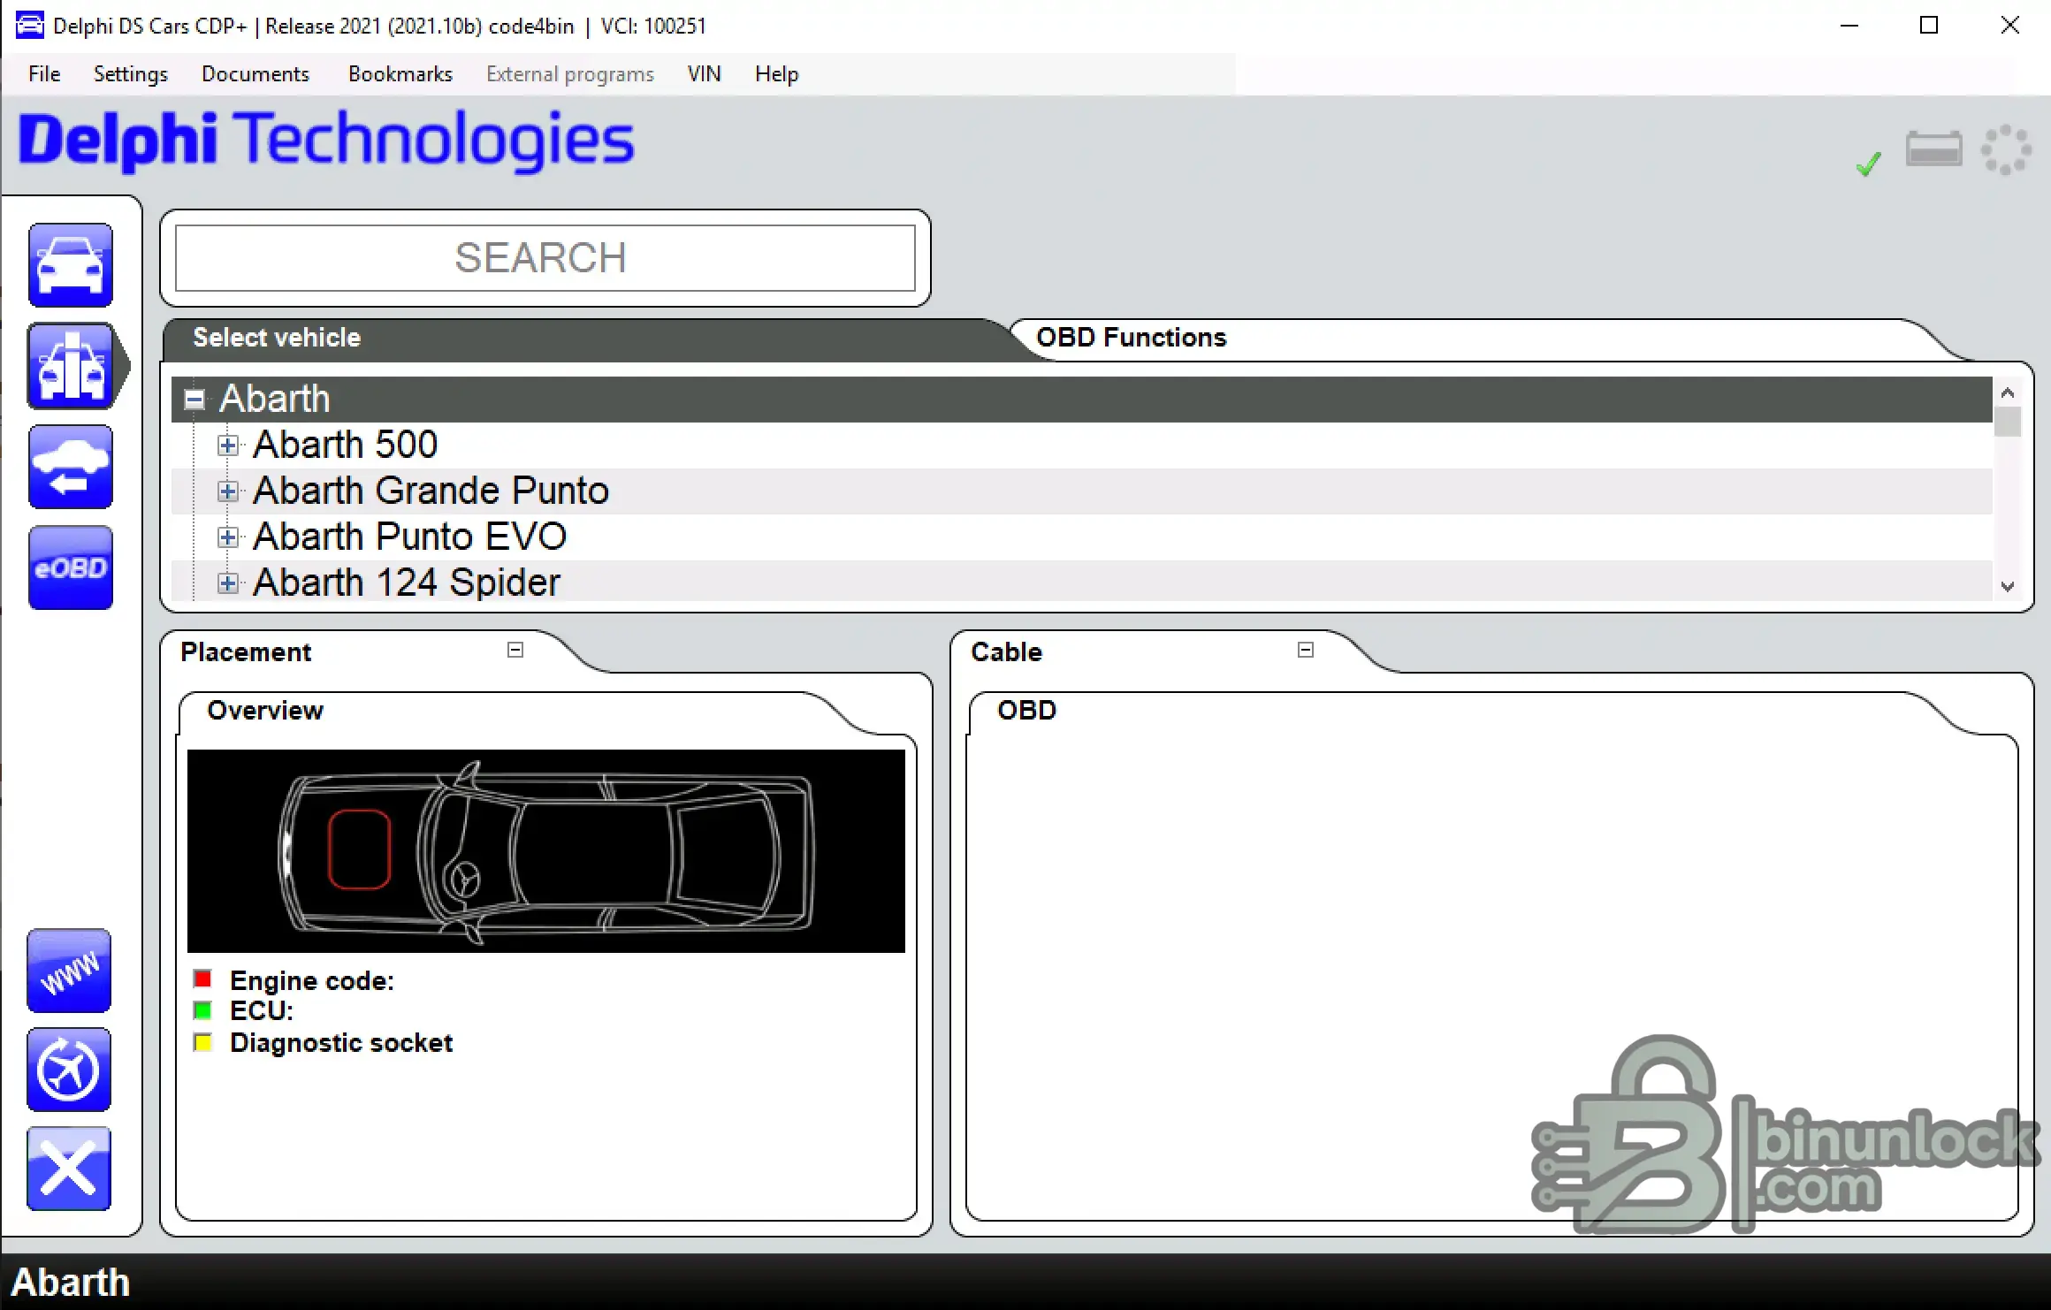
Task: Click the battery status icon
Action: [1934, 149]
